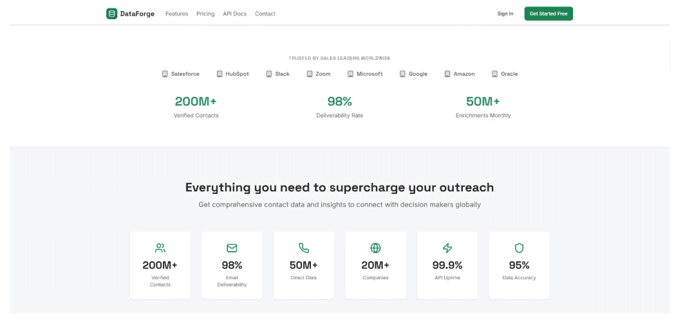Click the HubSpot company name
The height and width of the screenshot is (330, 685).
point(237,74)
